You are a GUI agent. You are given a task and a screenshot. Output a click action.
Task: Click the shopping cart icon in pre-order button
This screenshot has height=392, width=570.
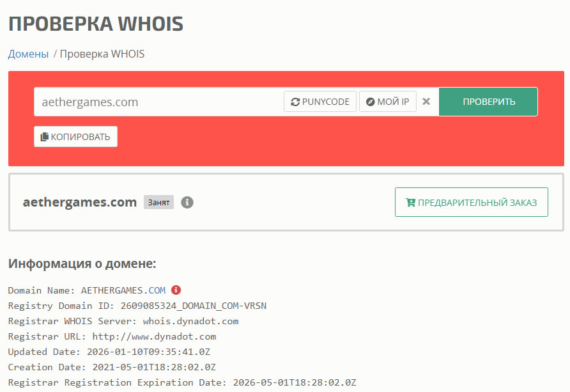pyautogui.click(x=410, y=202)
